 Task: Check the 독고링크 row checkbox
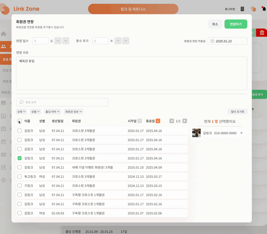tap(20, 177)
